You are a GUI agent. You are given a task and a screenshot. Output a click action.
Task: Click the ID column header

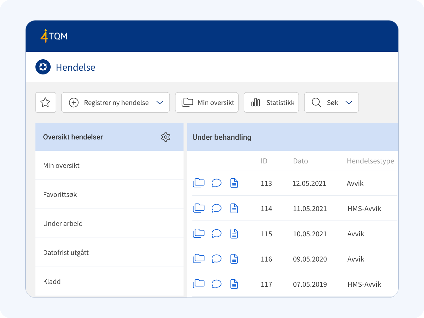264,161
